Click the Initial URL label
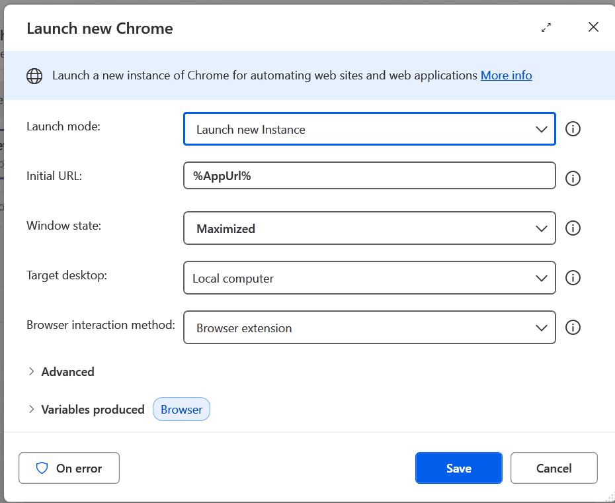This screenshot has height=503, width=615. pos(54,176)
